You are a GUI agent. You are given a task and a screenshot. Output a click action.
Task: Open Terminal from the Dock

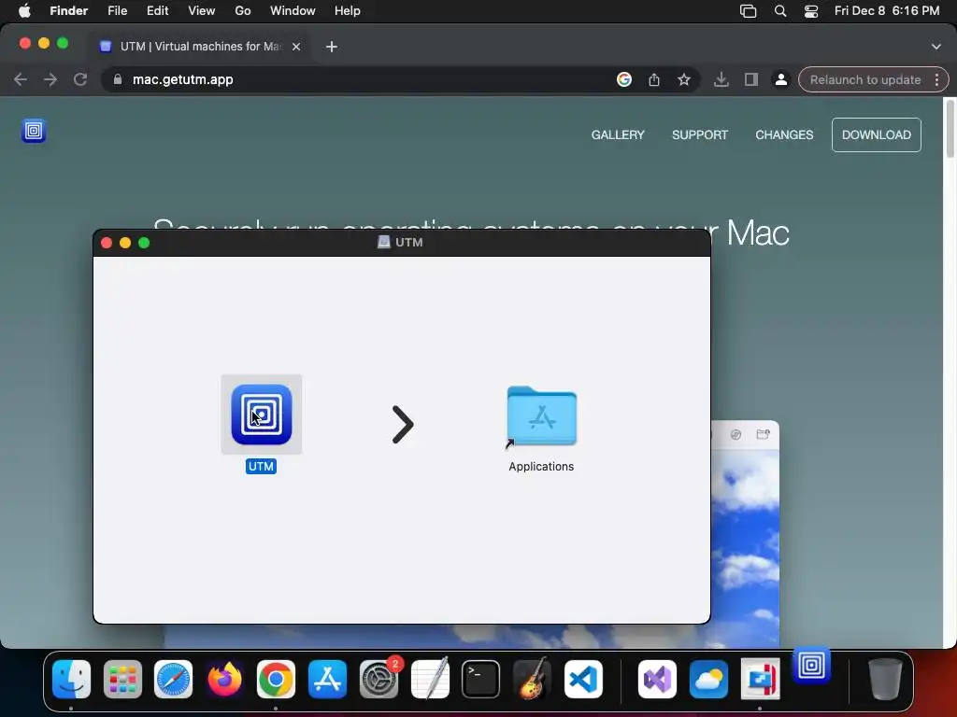point(481,680)
